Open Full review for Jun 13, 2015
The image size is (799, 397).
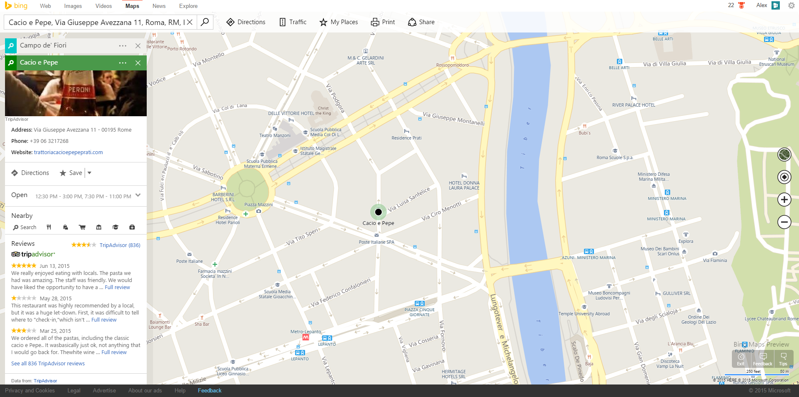117,287
